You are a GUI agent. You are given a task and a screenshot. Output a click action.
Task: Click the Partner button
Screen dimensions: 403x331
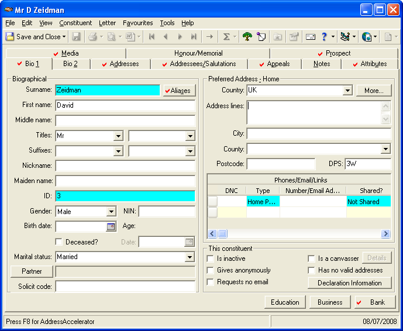click(32, 271)
